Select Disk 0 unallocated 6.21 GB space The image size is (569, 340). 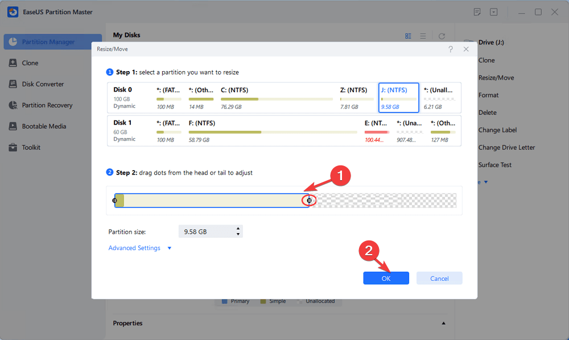[x=440, y=98]
